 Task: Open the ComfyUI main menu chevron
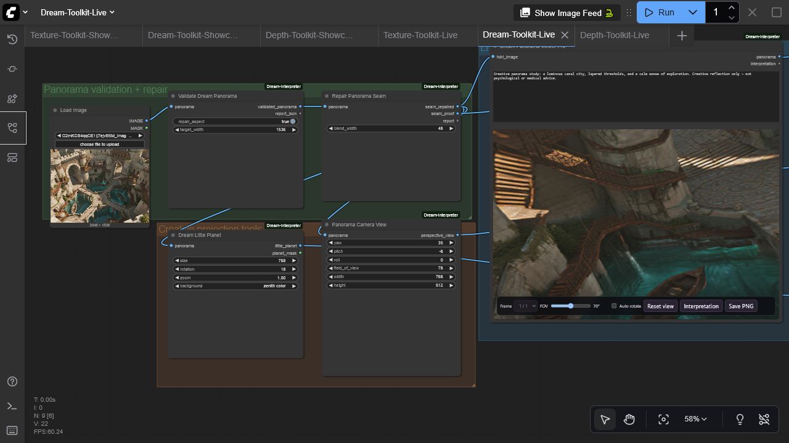(25, 12)
